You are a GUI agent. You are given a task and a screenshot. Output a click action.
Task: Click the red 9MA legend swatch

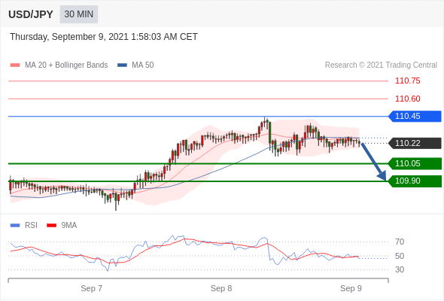(x=51, y=226)
